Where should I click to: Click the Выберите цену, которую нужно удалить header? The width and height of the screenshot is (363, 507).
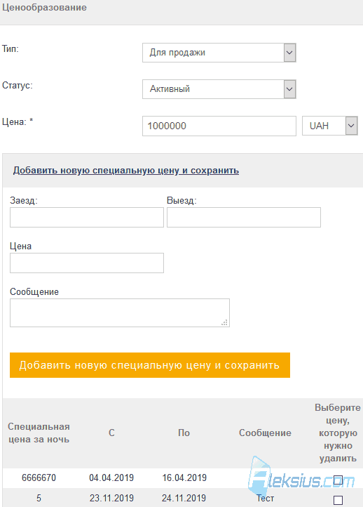(x=338, y=433)
